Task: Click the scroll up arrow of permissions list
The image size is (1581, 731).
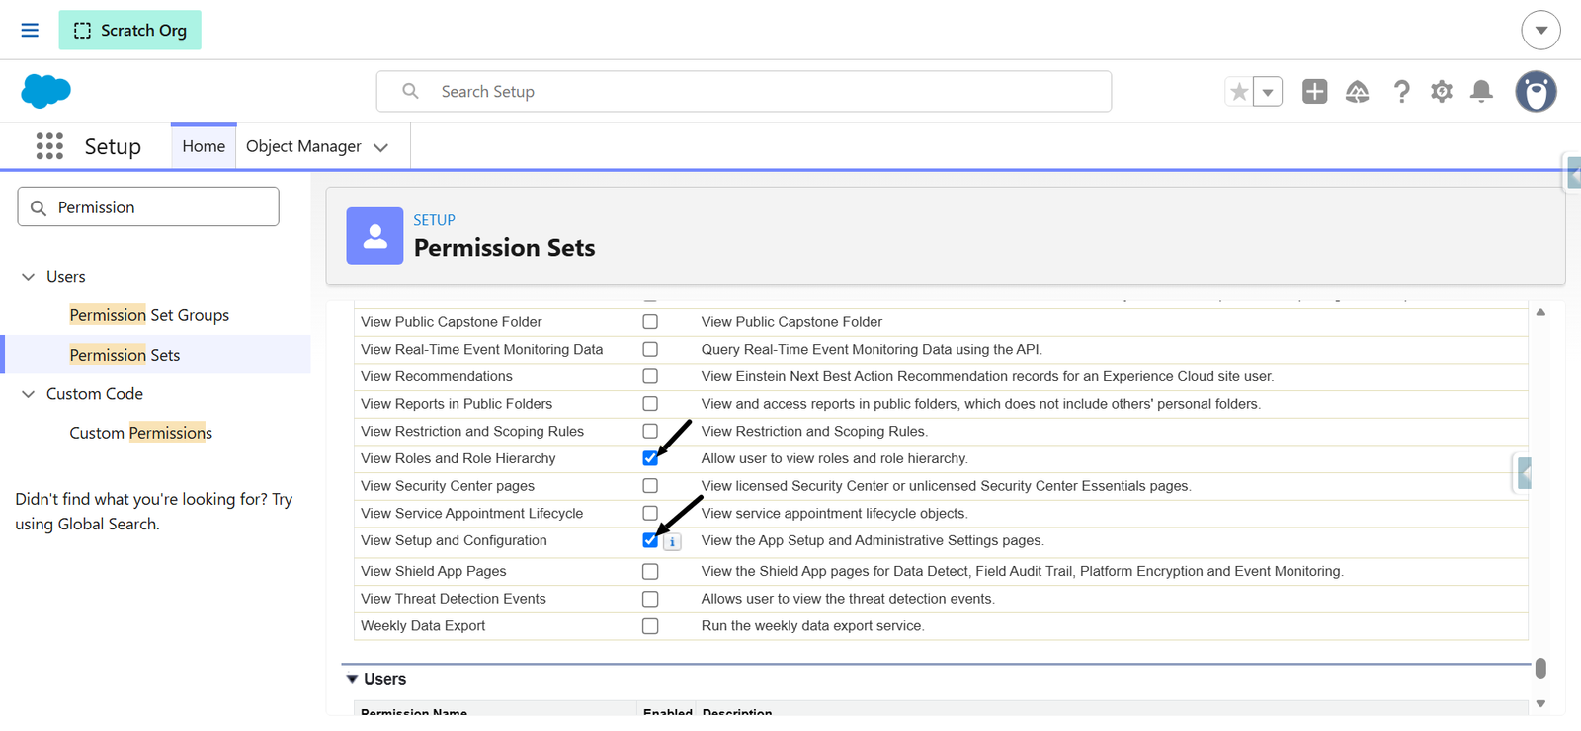Action: pyautogui.click(x=1540, y=312)
